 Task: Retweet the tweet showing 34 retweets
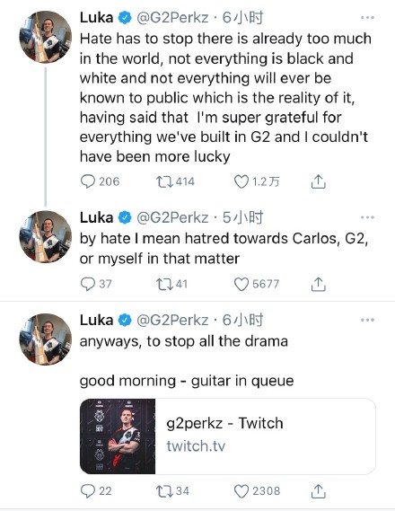pyautogui.click(x=164, y=491)
